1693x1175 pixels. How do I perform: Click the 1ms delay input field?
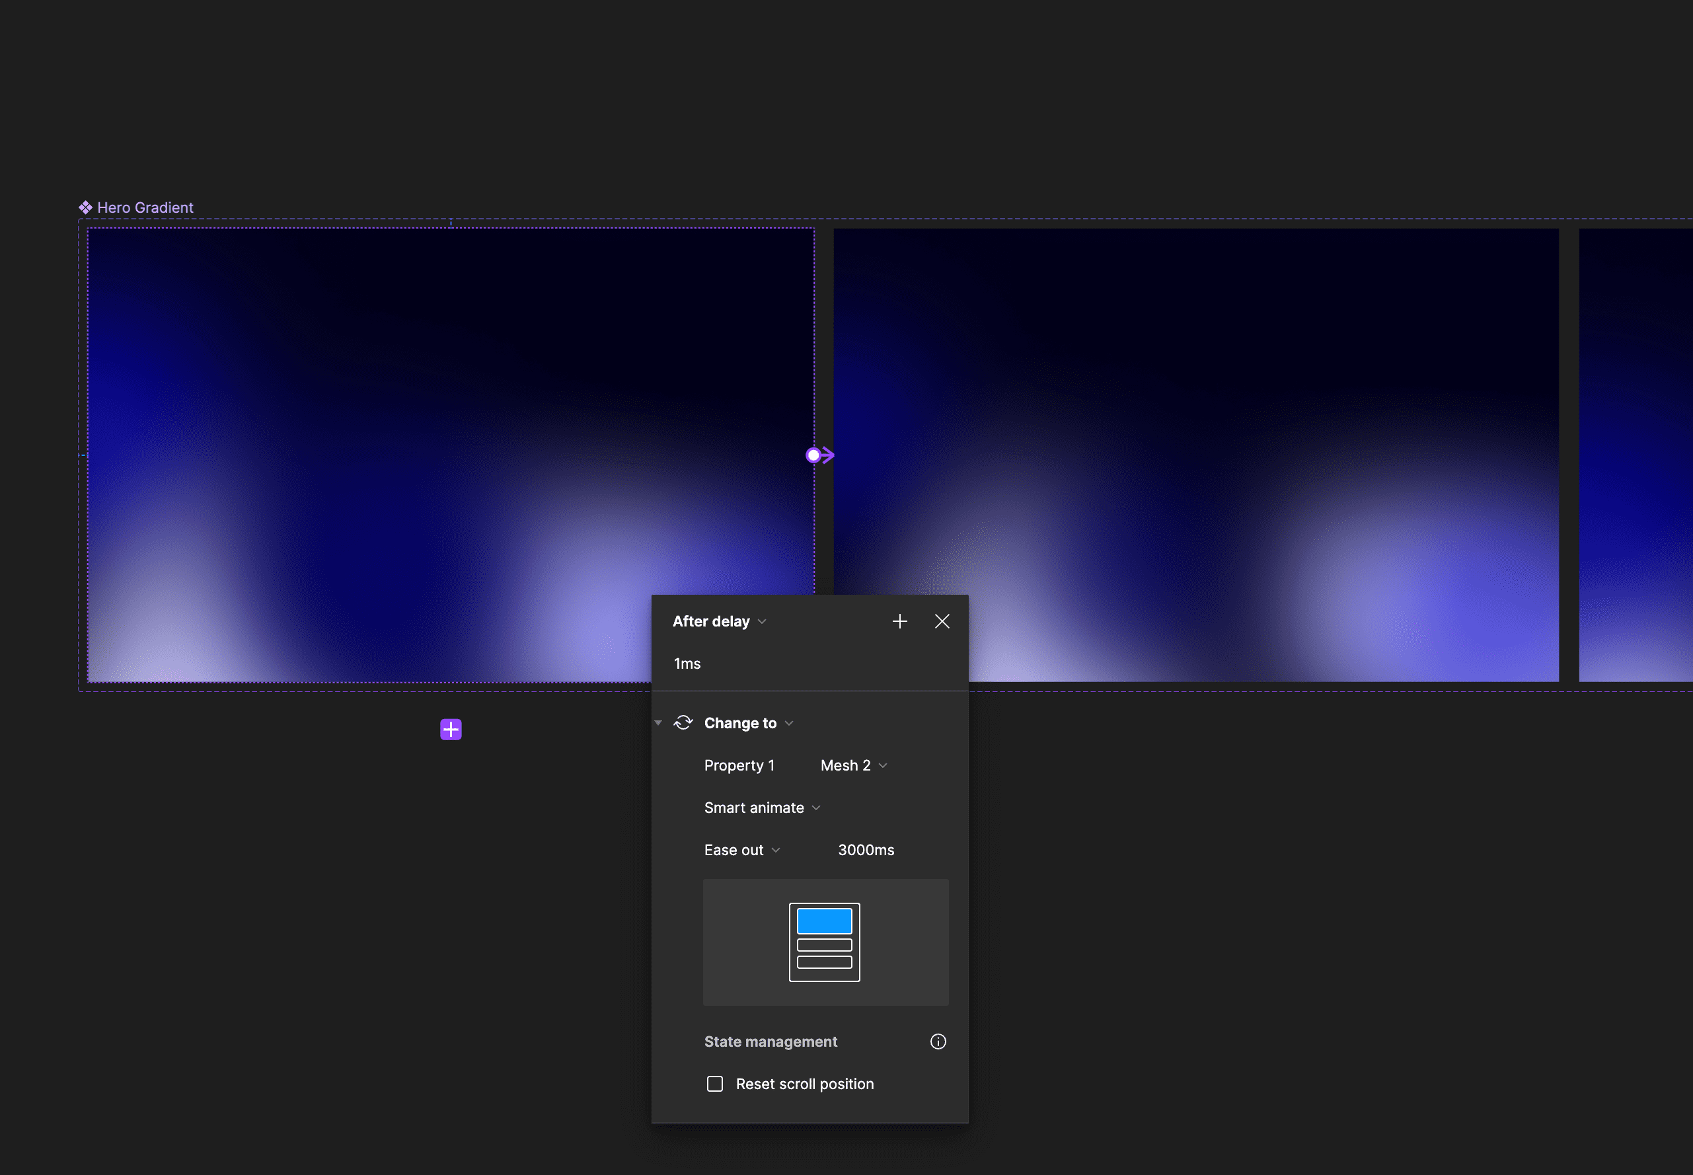[687, 663]
